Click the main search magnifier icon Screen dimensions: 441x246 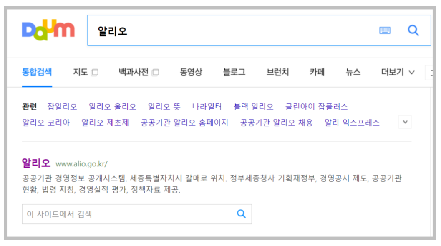413,30
